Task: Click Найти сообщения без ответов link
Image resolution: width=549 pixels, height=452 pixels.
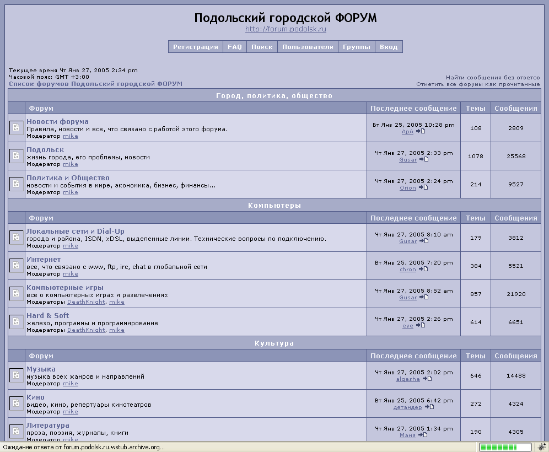Action: [493, 78]
